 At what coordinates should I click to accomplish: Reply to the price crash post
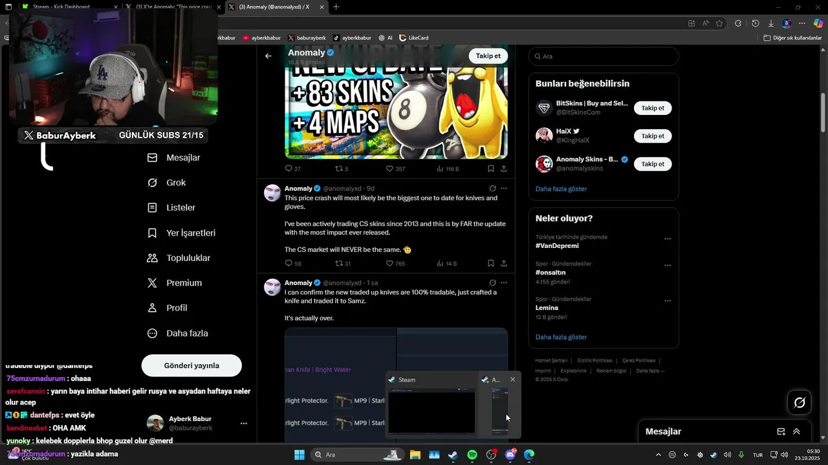point(293,263)
